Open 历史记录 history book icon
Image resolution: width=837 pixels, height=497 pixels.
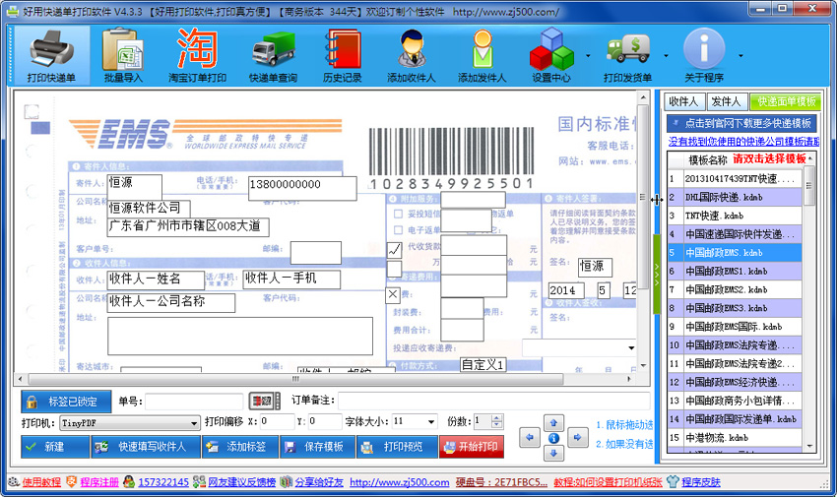[342, 56]
